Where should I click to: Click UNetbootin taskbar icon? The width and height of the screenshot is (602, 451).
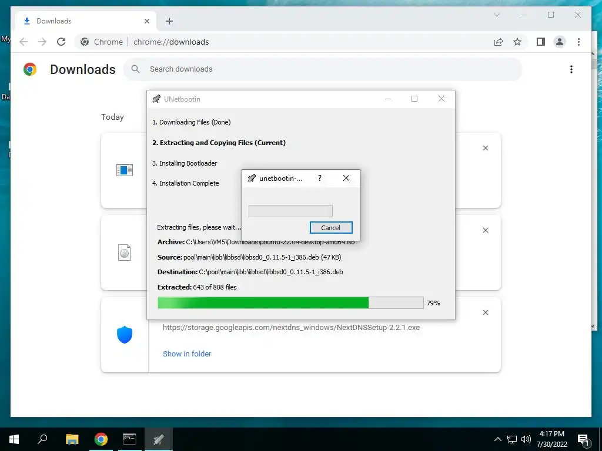click(x=159, y=439)
